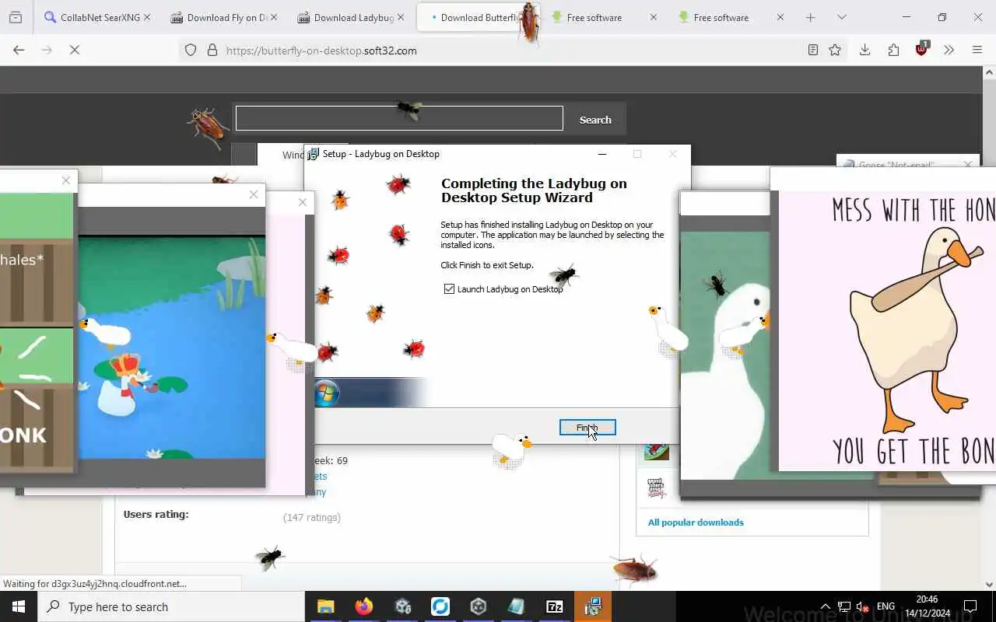
Task: Click the page scrollbar down arrow
Action: [x=990, y=584]
